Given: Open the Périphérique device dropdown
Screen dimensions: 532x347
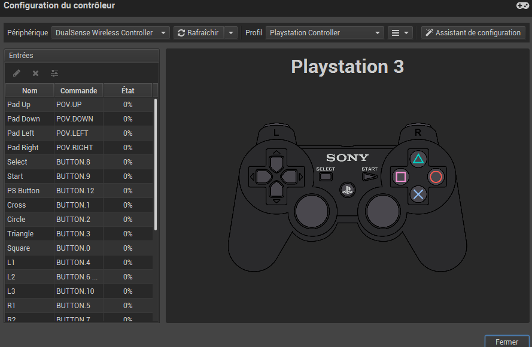Looking at the screenshot, I should pyautogui.click(x=111, y=33).
